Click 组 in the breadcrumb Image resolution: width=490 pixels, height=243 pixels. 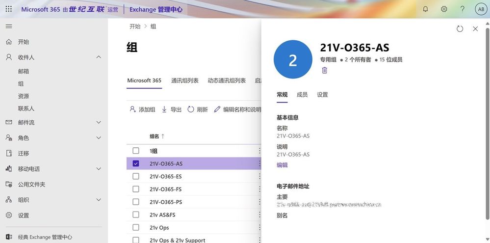(x=153, y=27)
